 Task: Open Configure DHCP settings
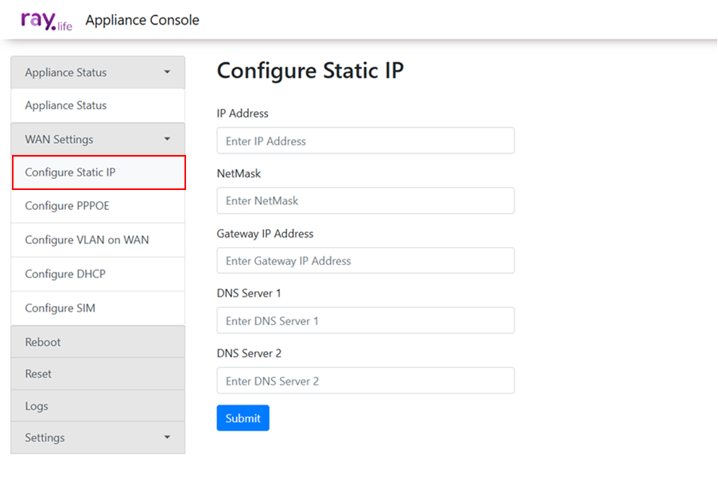[x=65, y=274]
